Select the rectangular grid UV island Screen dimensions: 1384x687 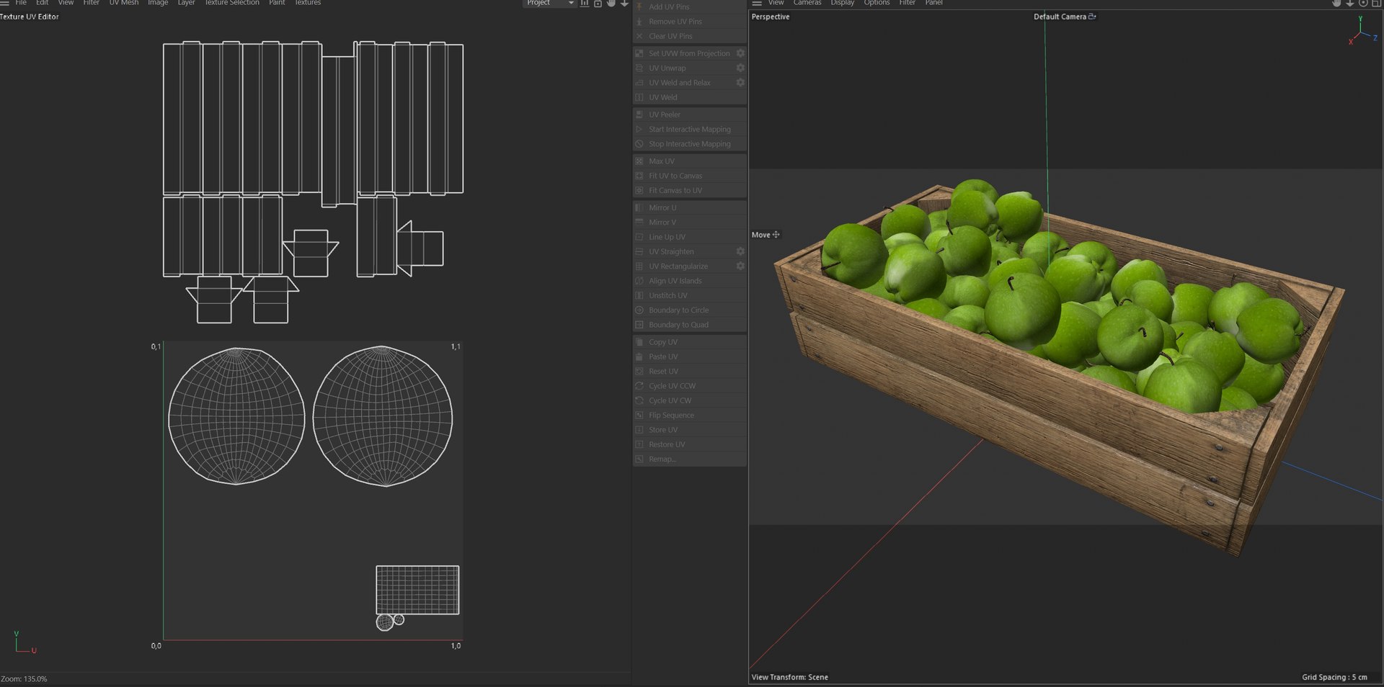click(417, 590)
